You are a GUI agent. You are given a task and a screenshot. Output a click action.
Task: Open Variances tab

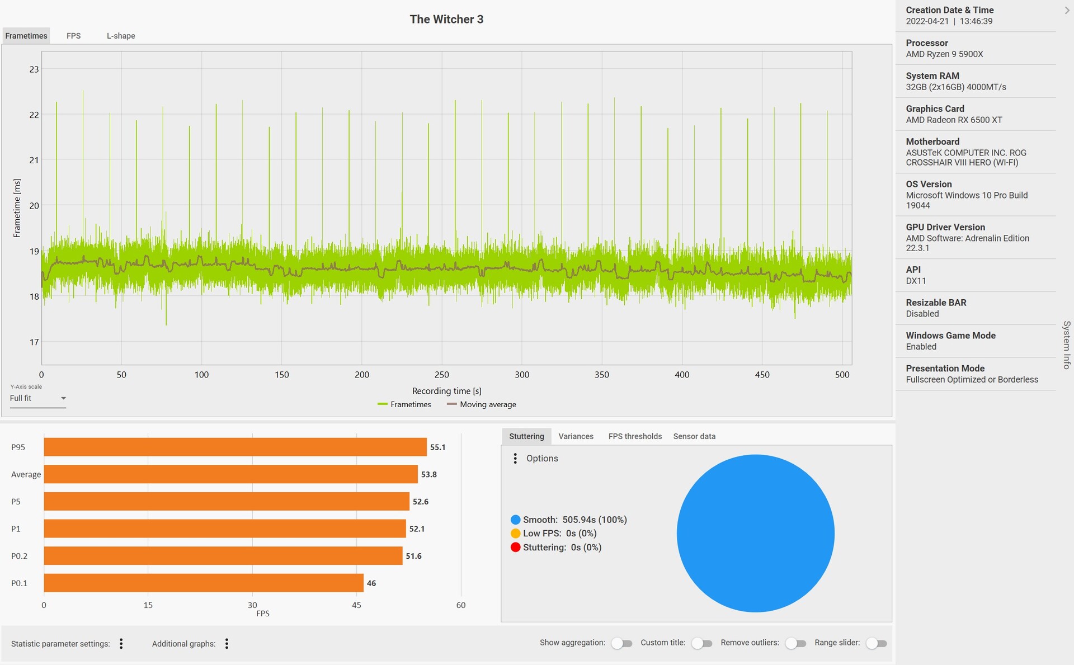click(x=576, y=436)
